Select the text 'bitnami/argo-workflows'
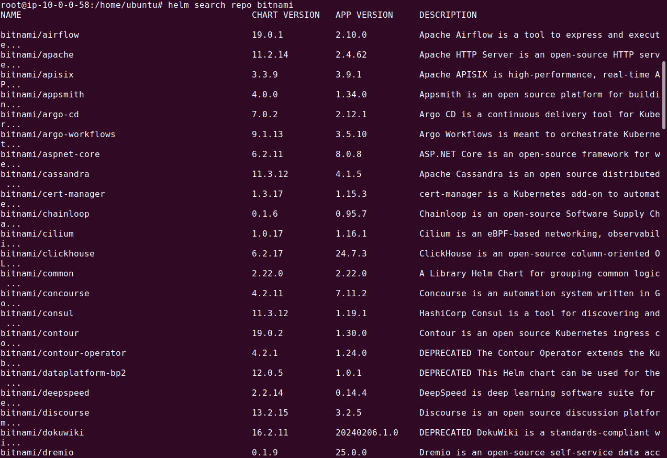 pyautogui.click(x=58, y=135)
